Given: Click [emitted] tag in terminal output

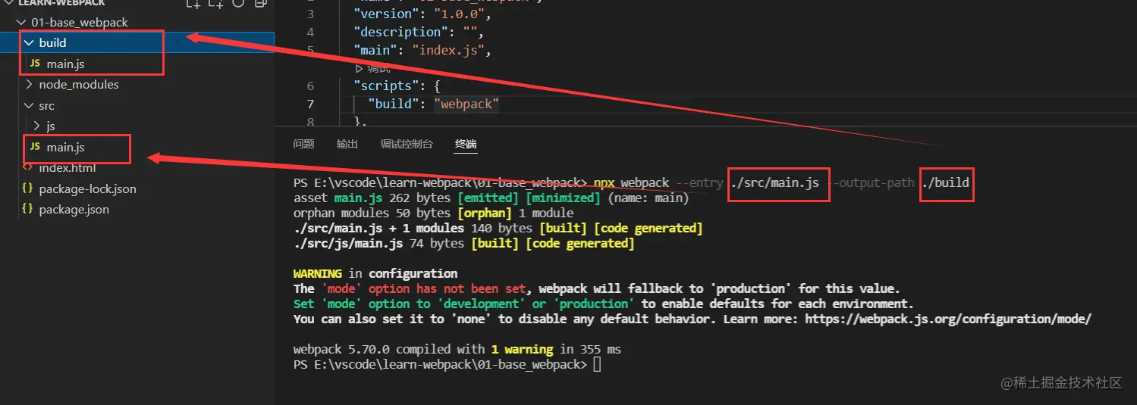Looking at the screenshot, I should point(489,198).
